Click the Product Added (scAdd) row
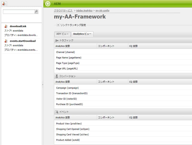Image resolution: width=192 pixels, height=145 pixels. pos(123,140)
